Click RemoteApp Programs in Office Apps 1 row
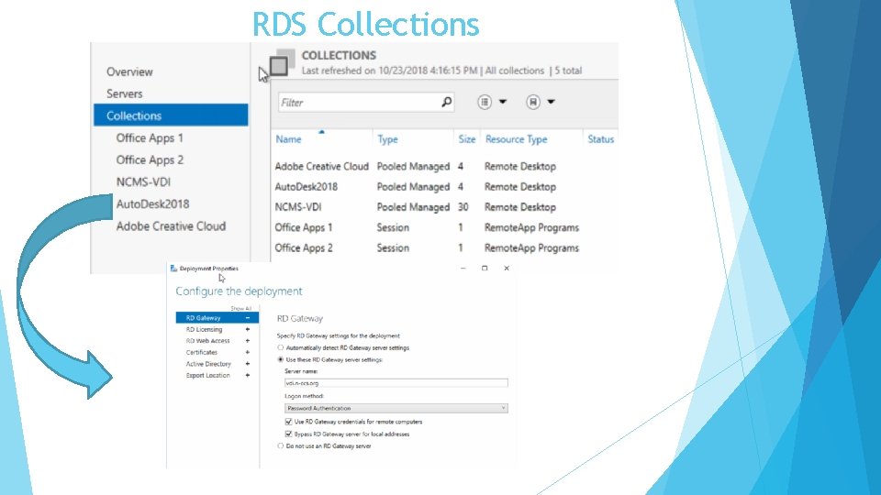 (531, 227)
